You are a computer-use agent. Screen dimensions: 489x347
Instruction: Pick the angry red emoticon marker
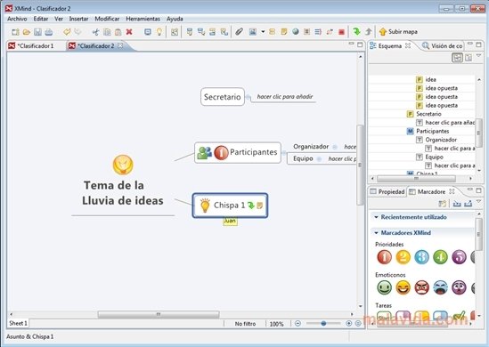(421, 287)
